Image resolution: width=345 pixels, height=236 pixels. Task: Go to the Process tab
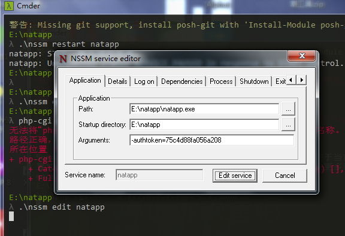point(221,81)
